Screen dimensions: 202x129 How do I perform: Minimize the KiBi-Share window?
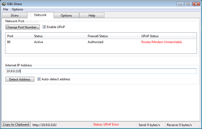click(180, 4)
